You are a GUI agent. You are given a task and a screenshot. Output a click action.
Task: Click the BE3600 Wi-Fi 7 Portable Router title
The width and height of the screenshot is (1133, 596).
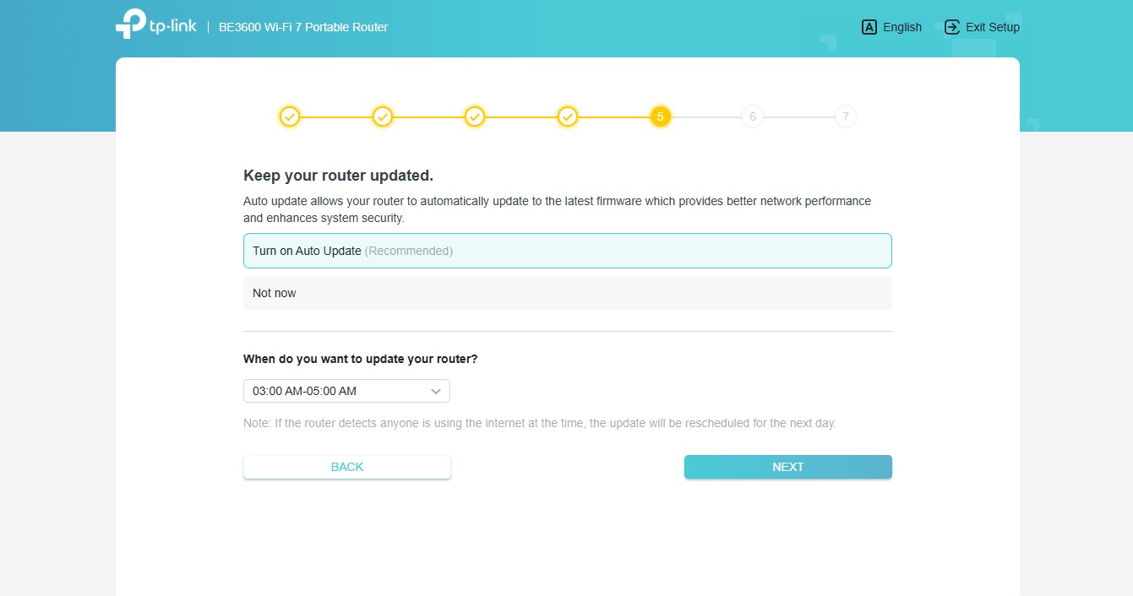[303, 27]
